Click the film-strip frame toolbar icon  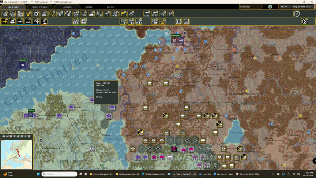[x=84, y=21]
